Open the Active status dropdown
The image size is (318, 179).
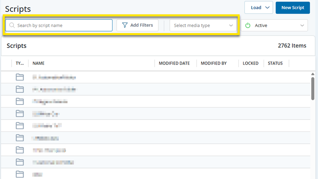[274, 26]
